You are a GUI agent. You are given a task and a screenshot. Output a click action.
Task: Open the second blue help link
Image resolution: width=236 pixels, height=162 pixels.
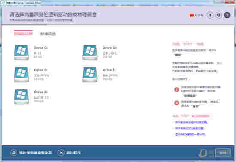[189, 128]
